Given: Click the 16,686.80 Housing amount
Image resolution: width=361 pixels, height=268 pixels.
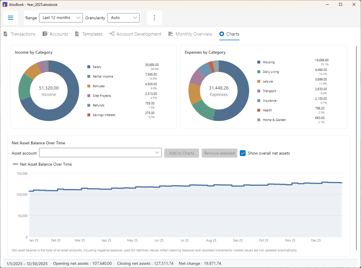Looking at the screenshot, I should point(322,60).
